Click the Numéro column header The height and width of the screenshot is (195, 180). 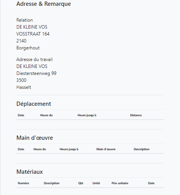(23, 183)
